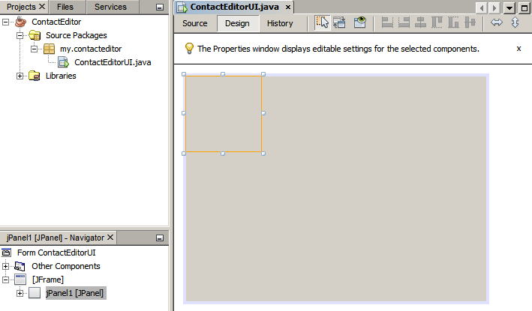532x311 pixels.
Task: Click the light bulb hint icon
Action: tap(190, 48)
